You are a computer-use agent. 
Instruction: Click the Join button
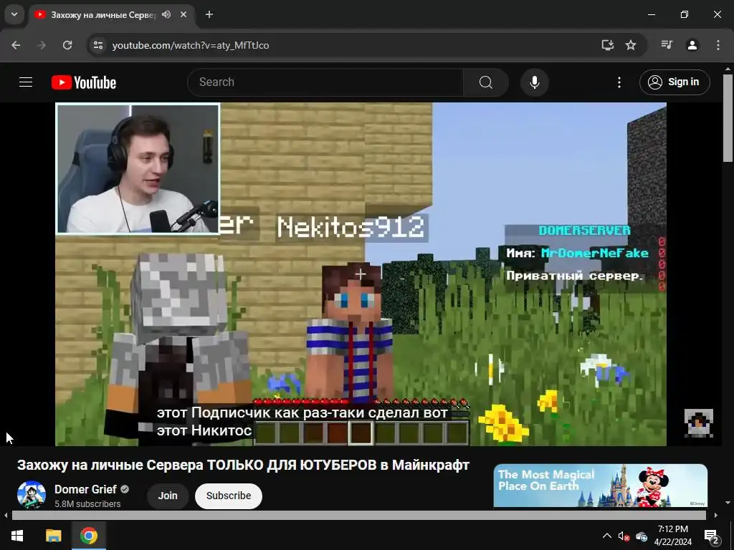[168, 496]
